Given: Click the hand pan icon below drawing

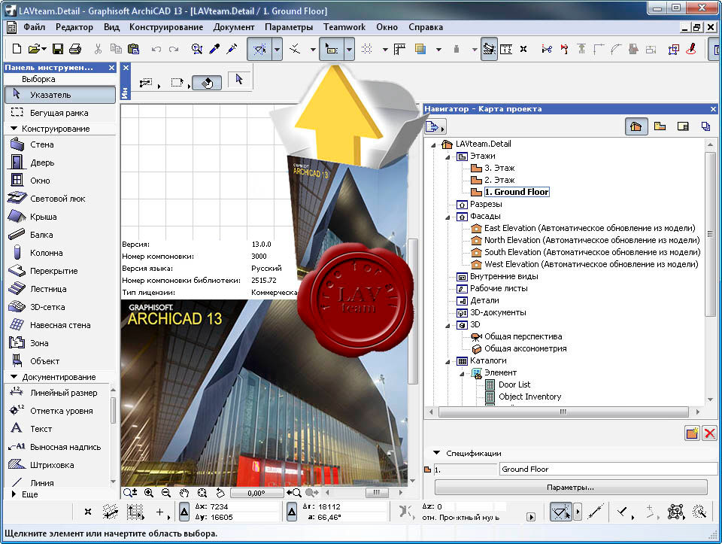Looking at the screenshot, I should click(184, 493).
